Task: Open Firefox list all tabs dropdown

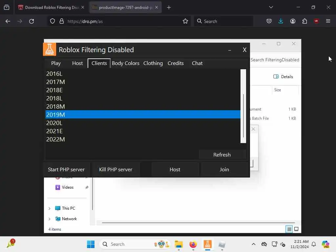Action: pos(271,7)
